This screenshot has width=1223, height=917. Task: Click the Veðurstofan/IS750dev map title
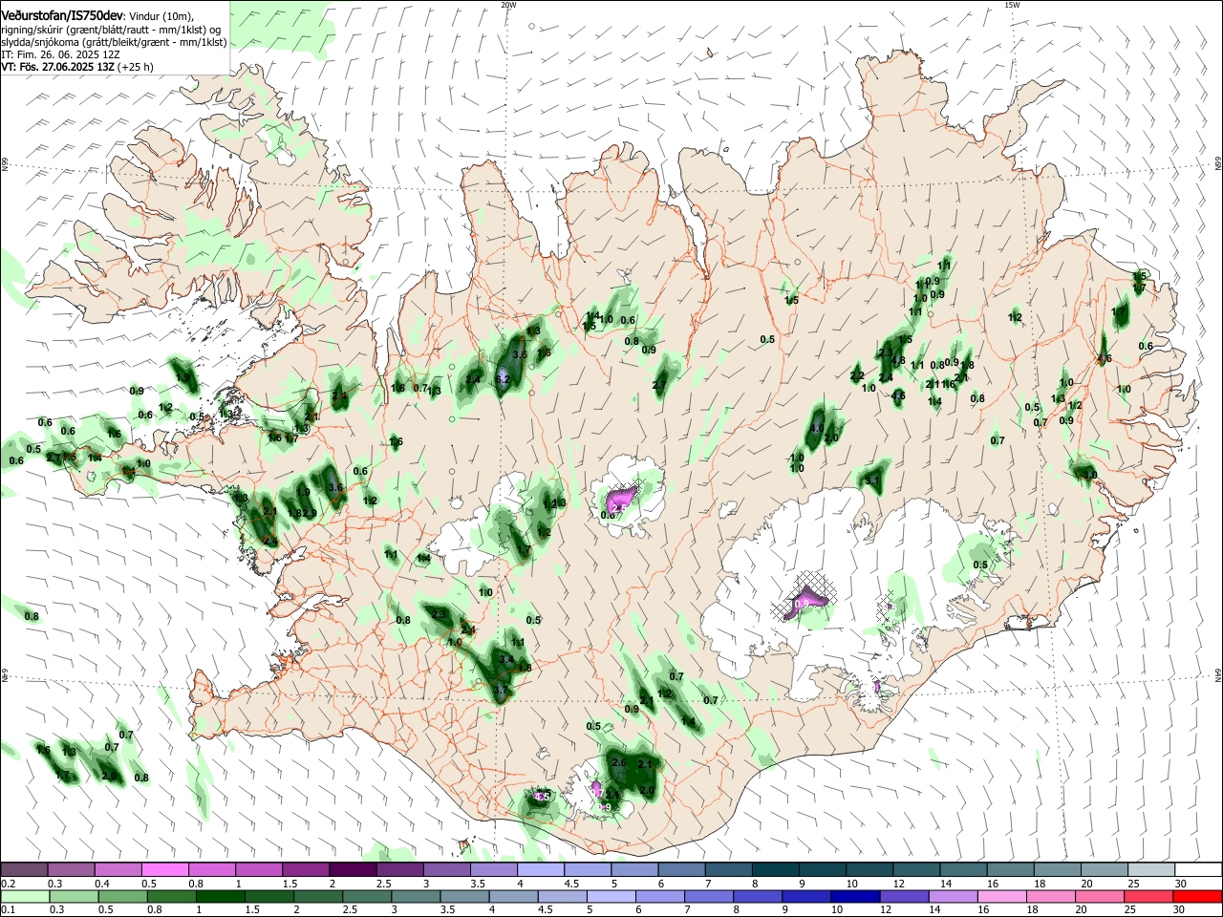tap(62, 15)
